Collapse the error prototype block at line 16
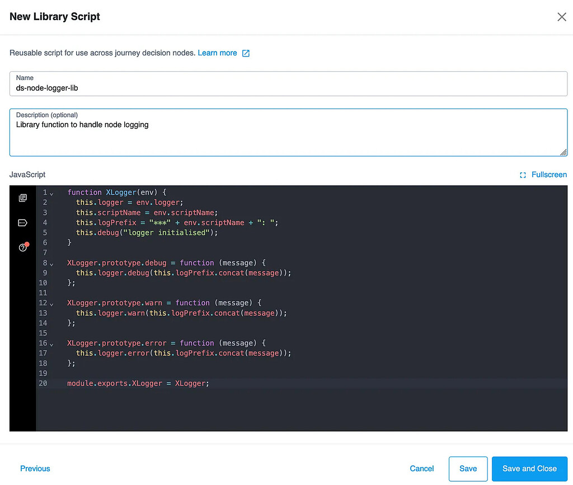 pyautogui.click(x=52, y=343)
